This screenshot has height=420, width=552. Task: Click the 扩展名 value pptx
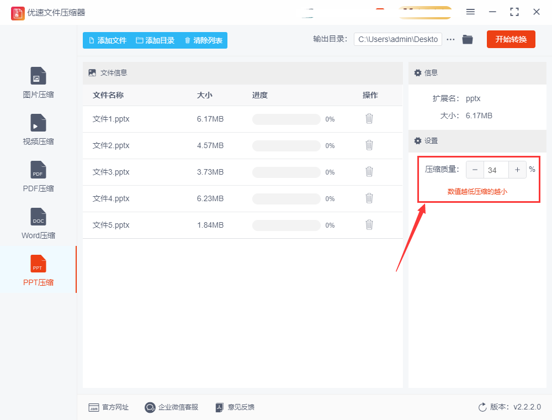tap(473, 99)
